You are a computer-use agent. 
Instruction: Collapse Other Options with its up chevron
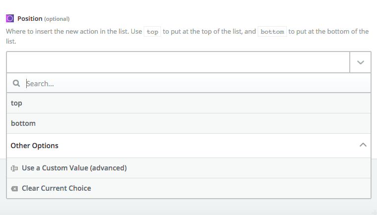click(x=363, y=145)
